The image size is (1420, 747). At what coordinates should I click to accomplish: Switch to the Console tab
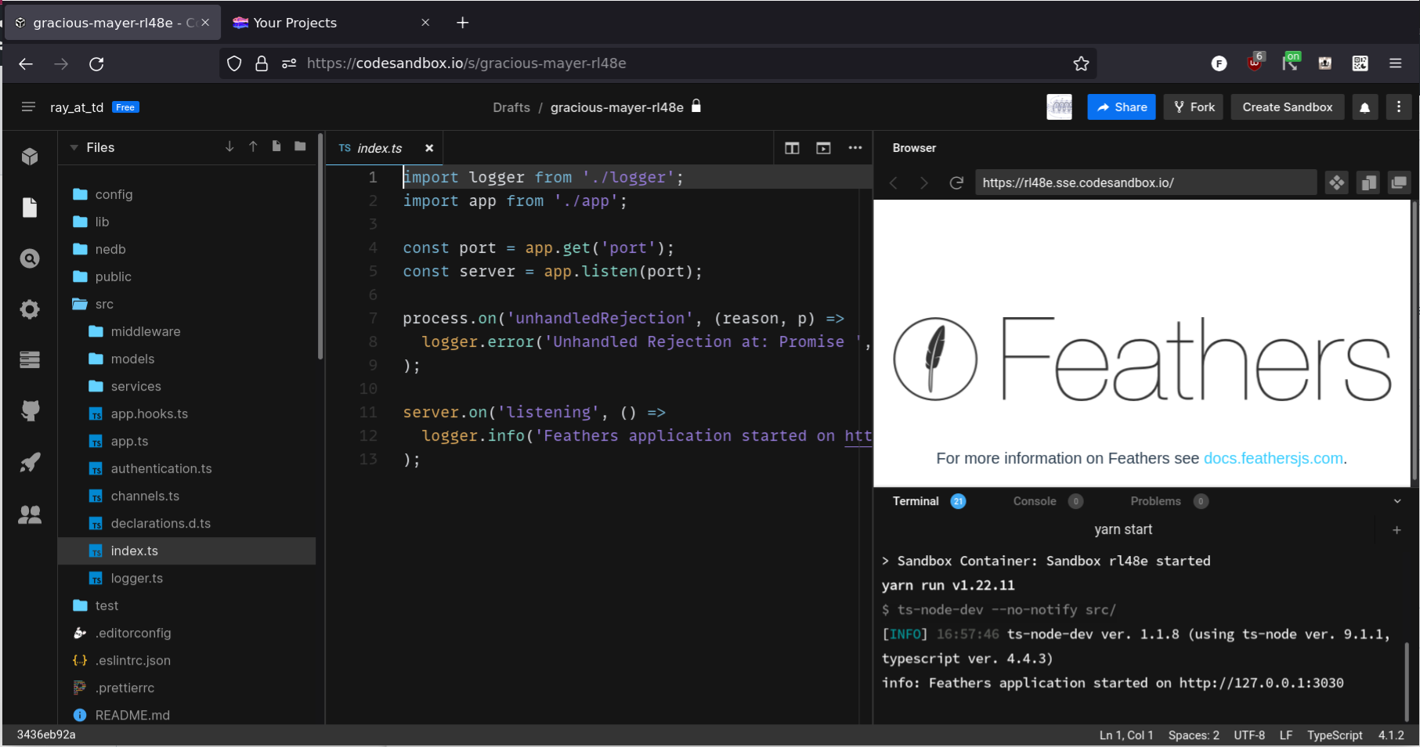1035,501
